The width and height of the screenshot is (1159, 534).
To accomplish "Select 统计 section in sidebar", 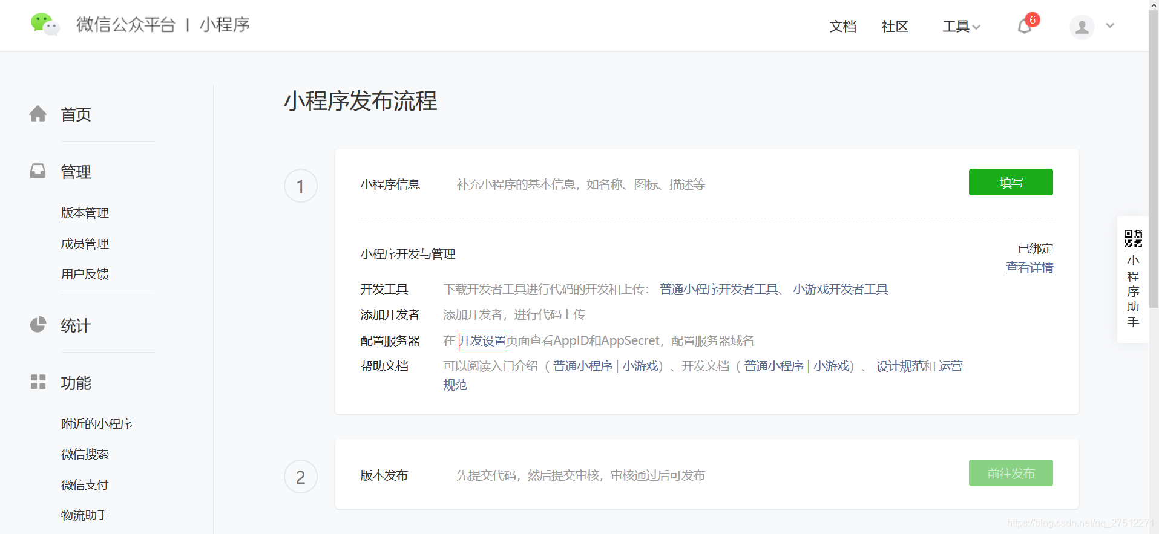I will coord(76,326).
